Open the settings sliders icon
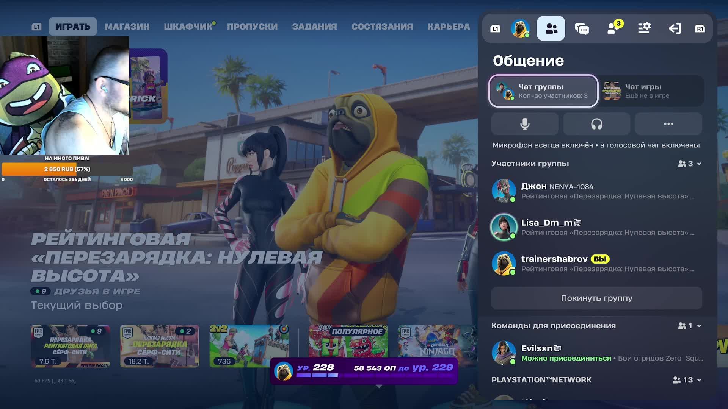This screenshot has height=409, width=728. coord(644,28)
